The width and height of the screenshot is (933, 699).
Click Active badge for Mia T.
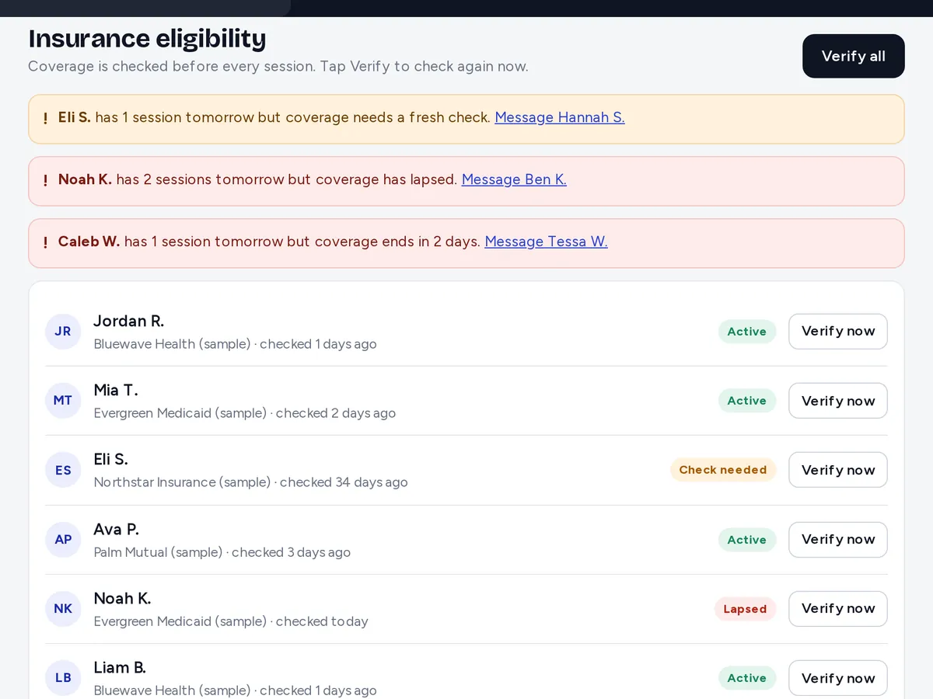click(747, 401)
